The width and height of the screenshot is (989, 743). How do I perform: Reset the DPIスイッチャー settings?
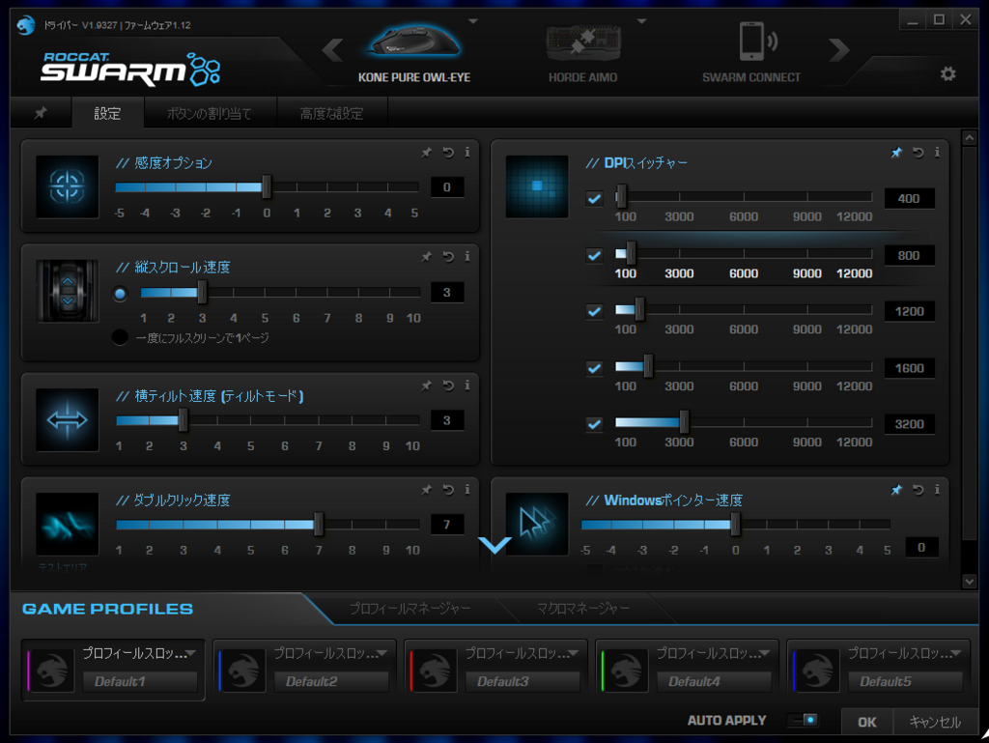click(x=918, y=152)
